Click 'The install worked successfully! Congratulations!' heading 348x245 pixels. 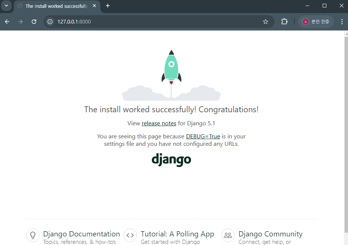click(x=171, y=110)
